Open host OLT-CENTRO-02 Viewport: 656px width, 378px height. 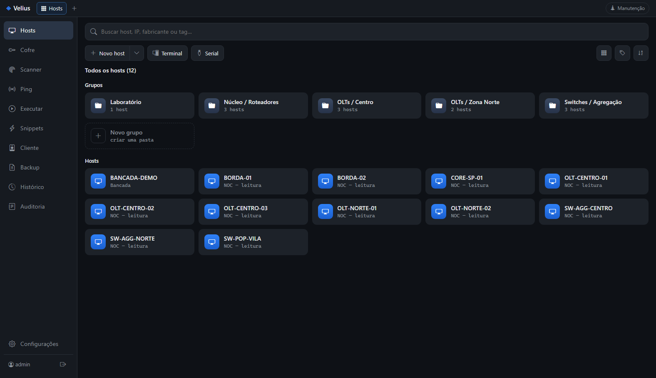tap(139, 211)
